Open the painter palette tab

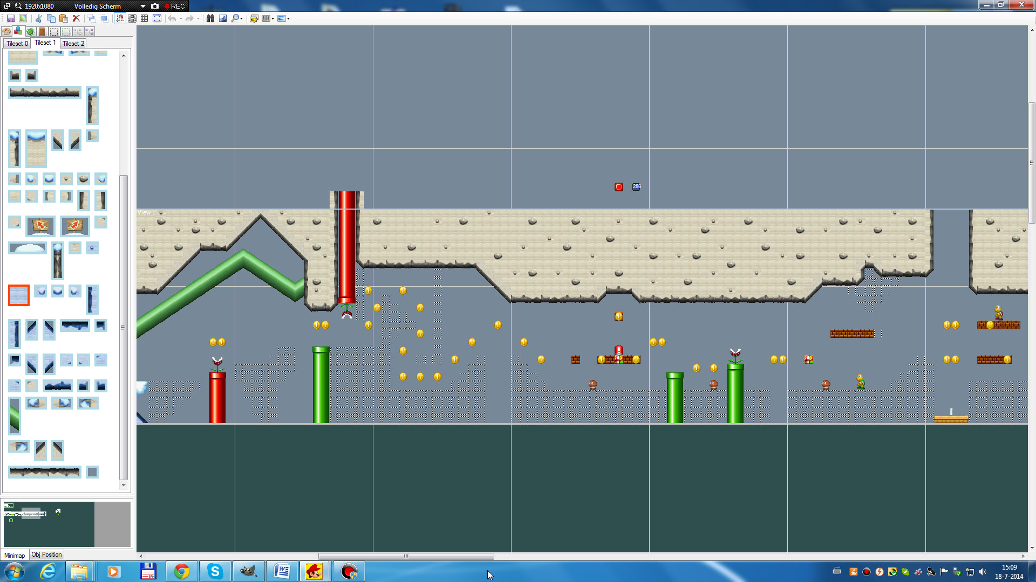click(x=6, y=31)
